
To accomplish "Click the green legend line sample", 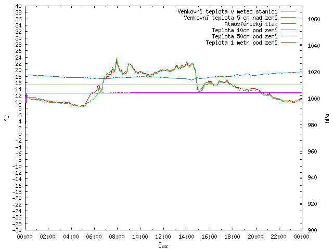I will pyautogui.click(x=288, y=17).
